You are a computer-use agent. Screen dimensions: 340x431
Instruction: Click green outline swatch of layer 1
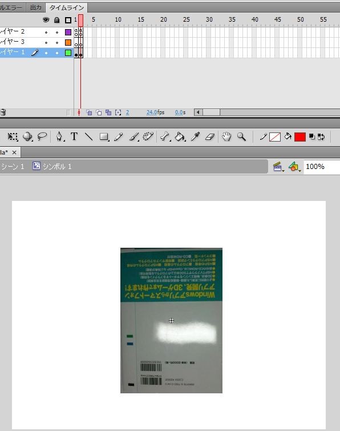click(68, 53)
